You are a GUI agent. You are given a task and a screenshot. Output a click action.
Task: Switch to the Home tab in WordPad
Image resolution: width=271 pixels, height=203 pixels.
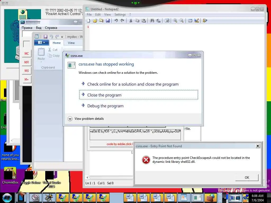tap(57, 43)
